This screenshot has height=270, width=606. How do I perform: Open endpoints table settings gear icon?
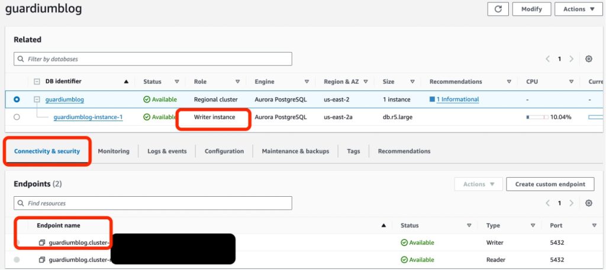point(589,203)
